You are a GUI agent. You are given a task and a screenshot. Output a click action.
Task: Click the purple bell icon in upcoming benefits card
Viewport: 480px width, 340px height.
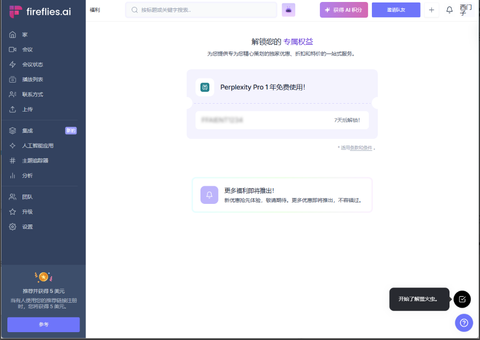[x=209, y=195]
